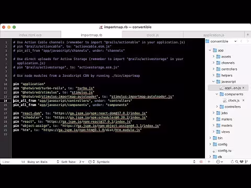Click the scheduler URL on line 18
The image size is (251, 188).
pos(100,118)
